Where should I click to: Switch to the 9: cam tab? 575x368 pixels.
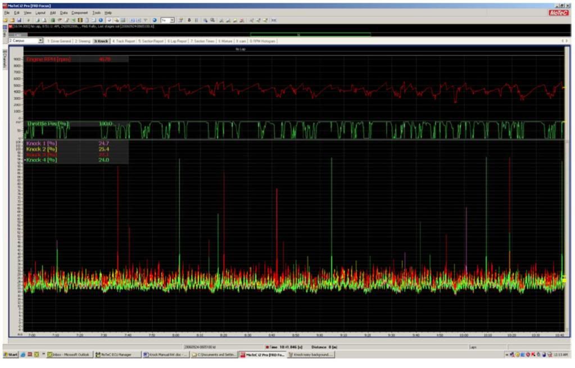241,41
